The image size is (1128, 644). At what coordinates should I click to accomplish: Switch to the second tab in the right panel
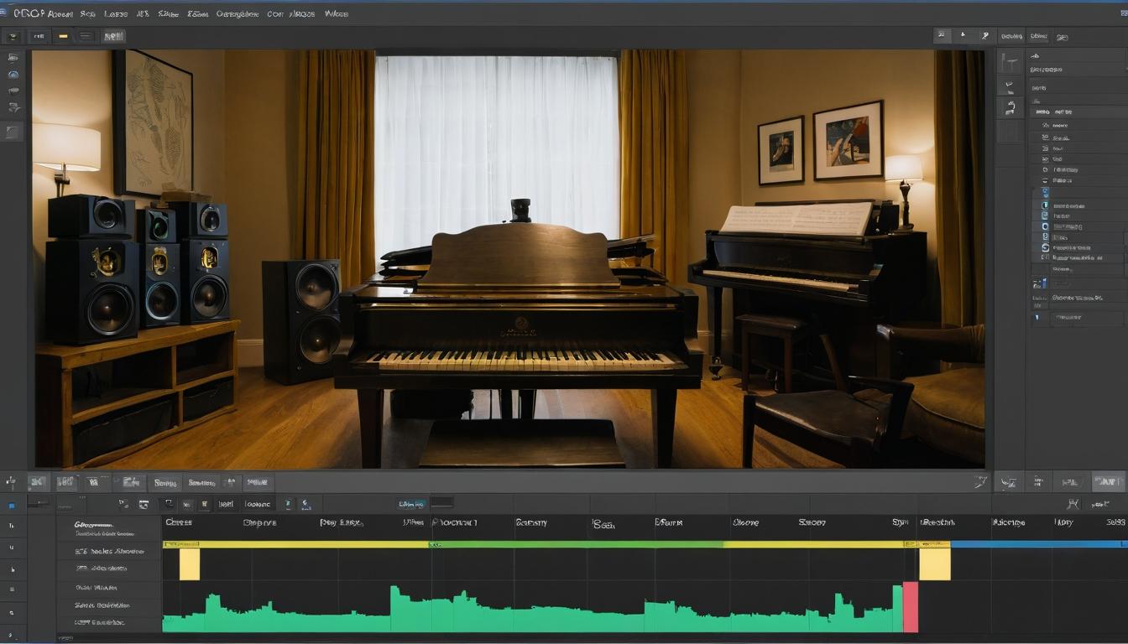click(x=1038, y=36)
